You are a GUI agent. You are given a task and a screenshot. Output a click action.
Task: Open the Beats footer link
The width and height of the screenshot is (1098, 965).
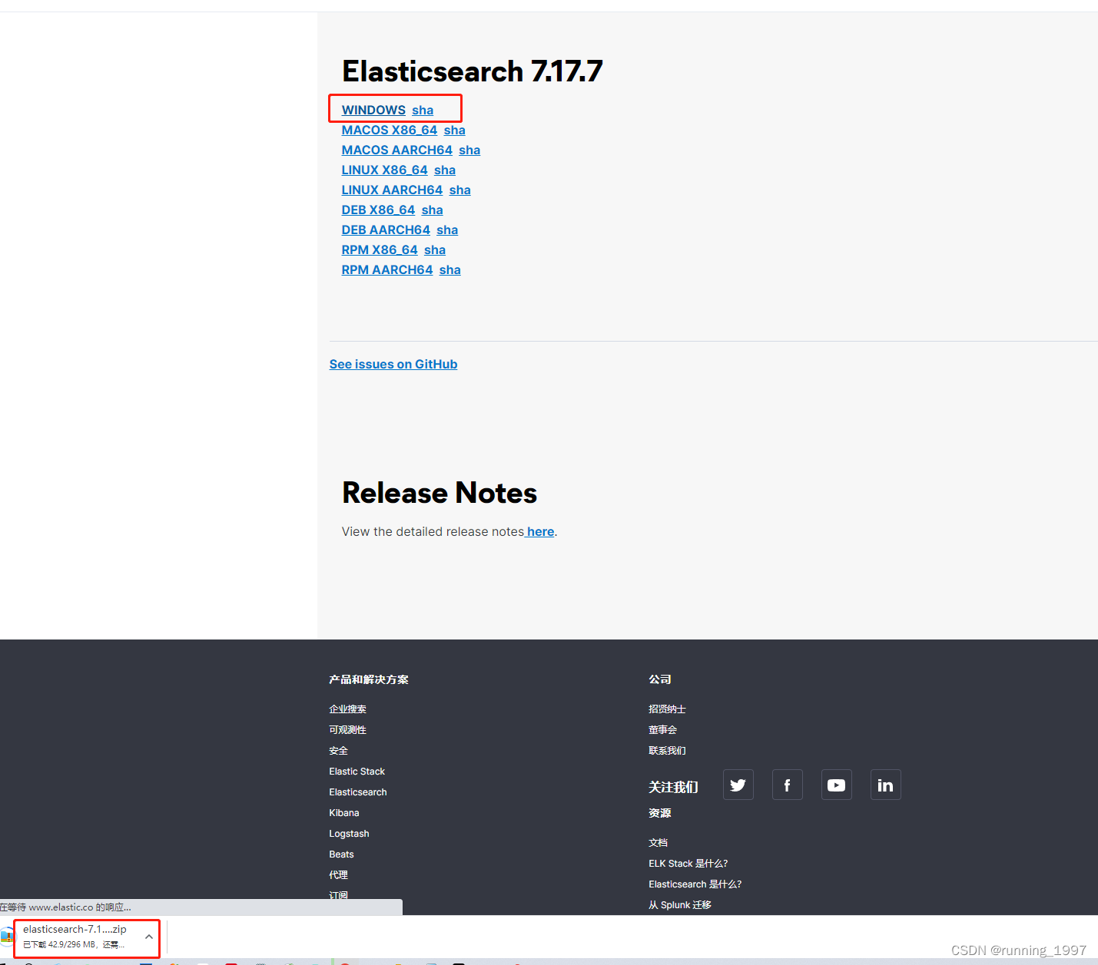pos(340,854)
